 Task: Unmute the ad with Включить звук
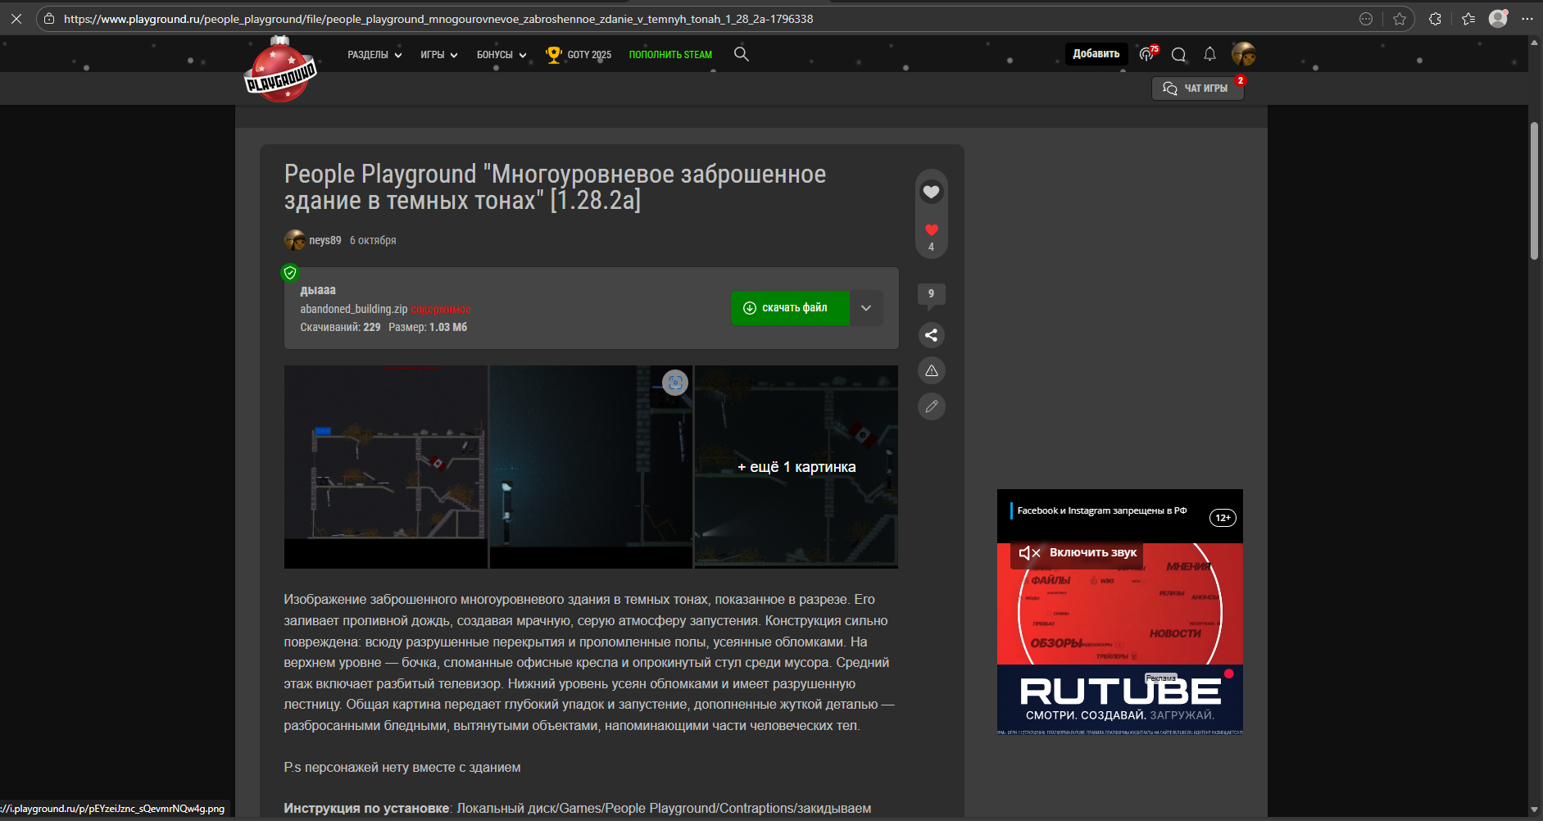tap(1078, 553)
